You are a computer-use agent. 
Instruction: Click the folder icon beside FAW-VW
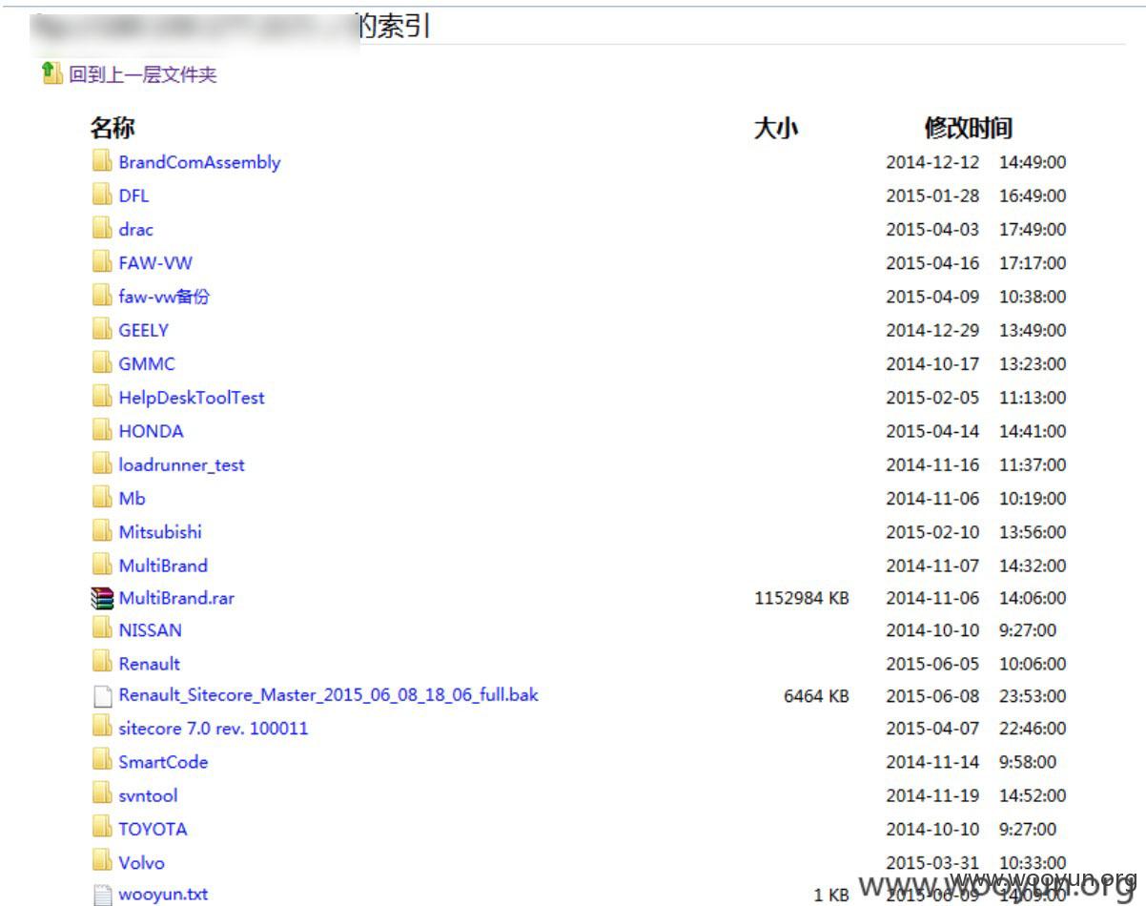tap(102, 262)
